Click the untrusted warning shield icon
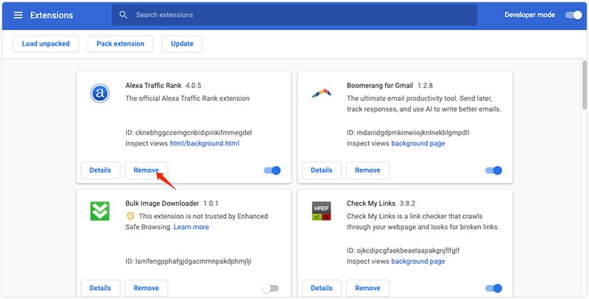Image resolution: width=589 pixels, height=299 pixels. (x=130, y=216)
